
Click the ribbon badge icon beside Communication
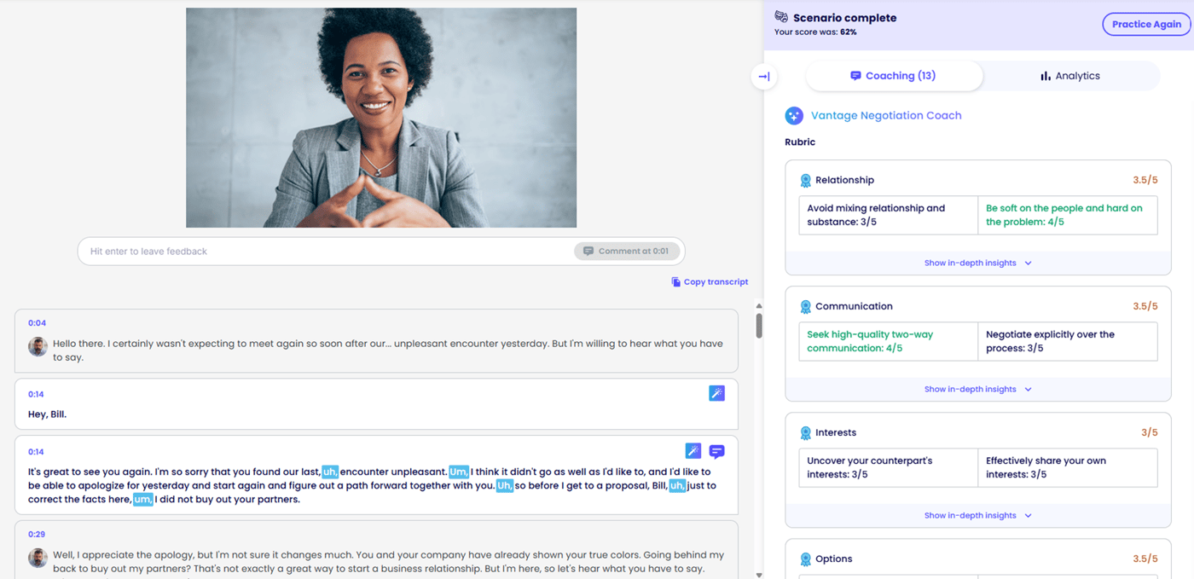point(805,307)
